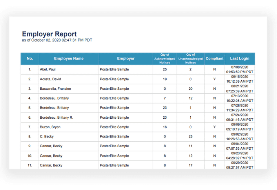Click last login '07/24/2020 09:31:16 AM PDT'

tap(240, 118)
